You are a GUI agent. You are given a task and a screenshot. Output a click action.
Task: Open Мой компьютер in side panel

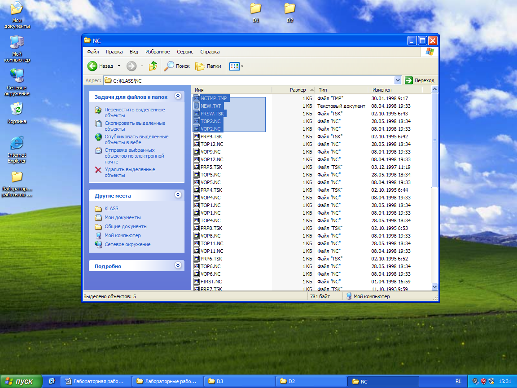click(x=123, y=235)
